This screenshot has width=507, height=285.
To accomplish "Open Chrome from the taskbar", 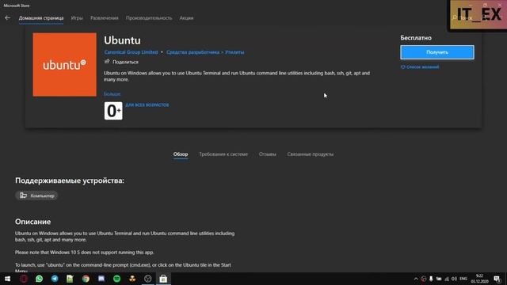I will point(86,279).
